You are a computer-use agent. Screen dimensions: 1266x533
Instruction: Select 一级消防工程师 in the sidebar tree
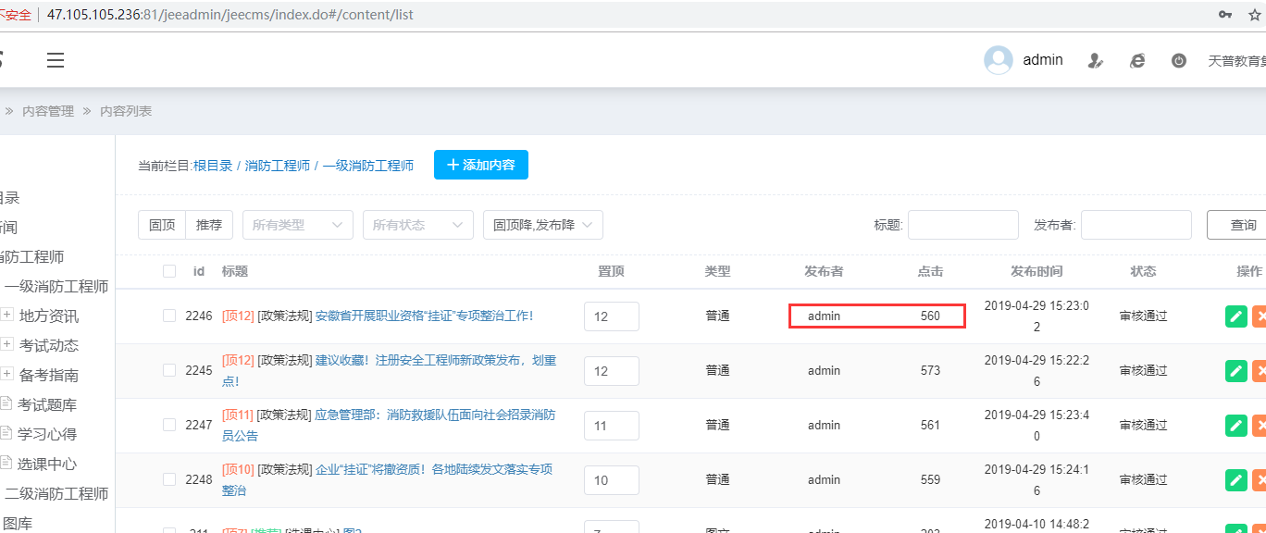56,287
